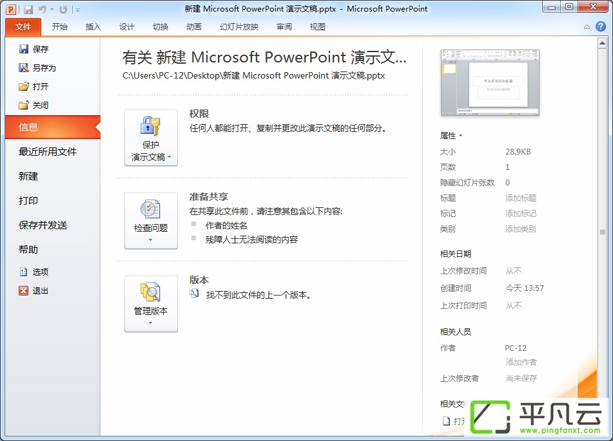Select the 文件 tab

pos(23,27)
